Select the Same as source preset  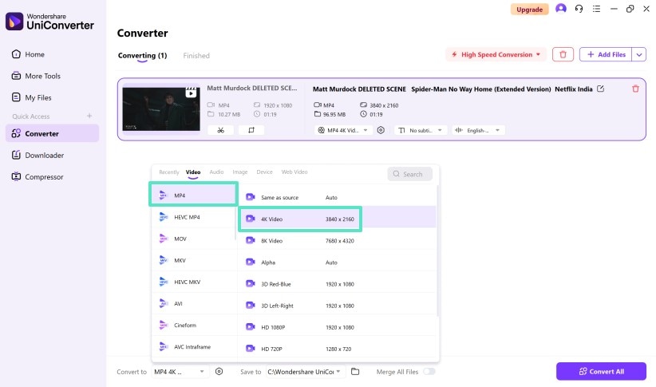tap(337, 197)
